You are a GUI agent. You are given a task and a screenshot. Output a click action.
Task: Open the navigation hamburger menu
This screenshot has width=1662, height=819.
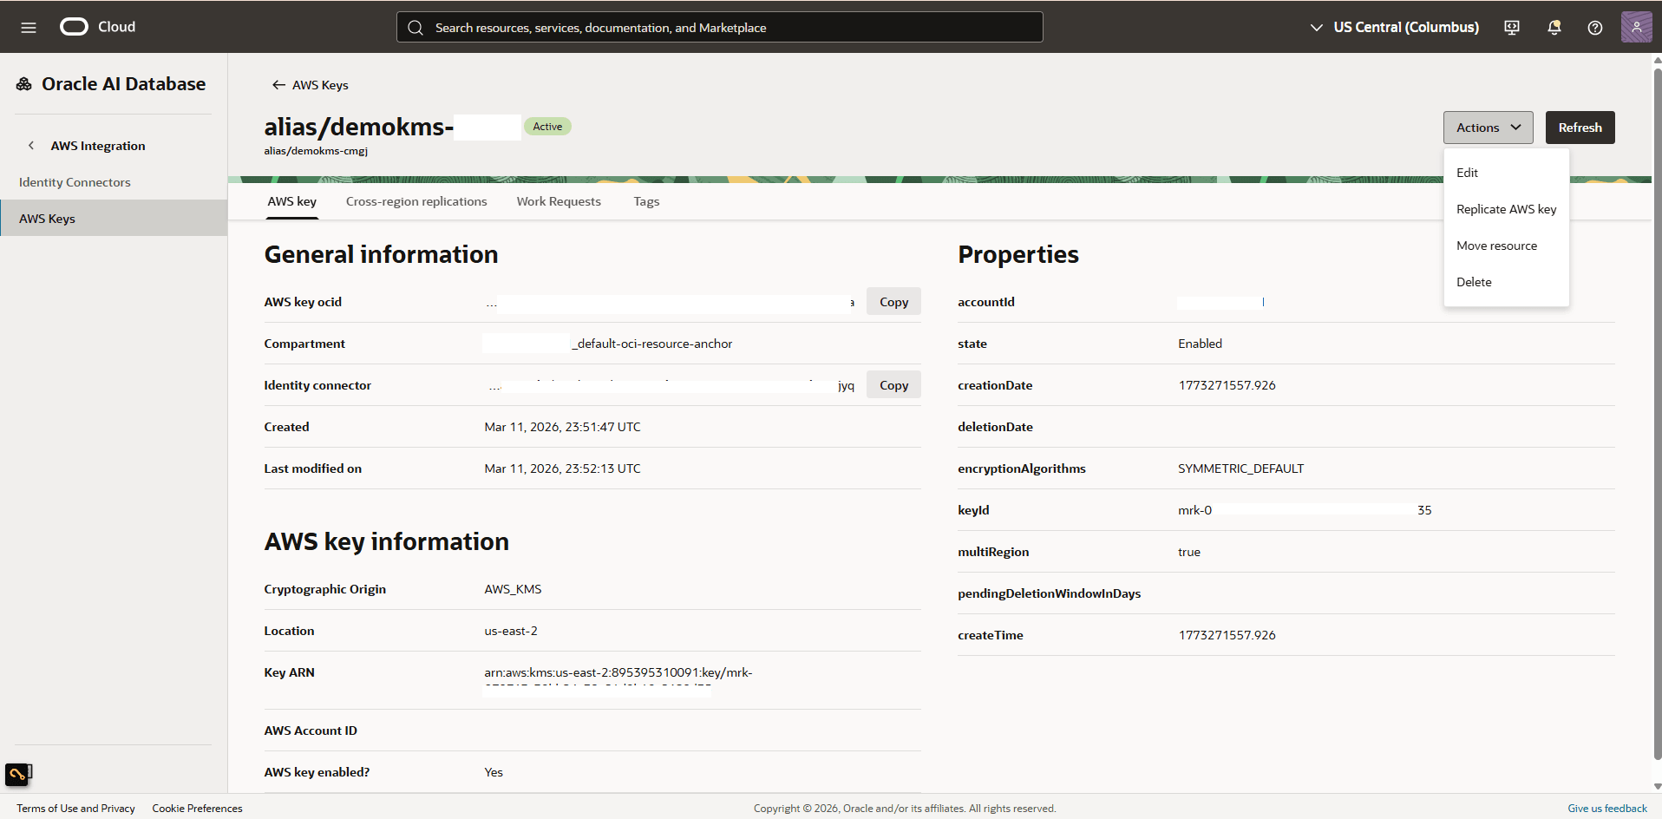point(29,27)
